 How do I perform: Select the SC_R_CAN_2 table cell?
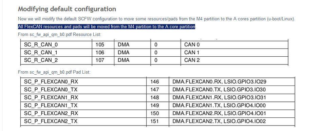56,60
